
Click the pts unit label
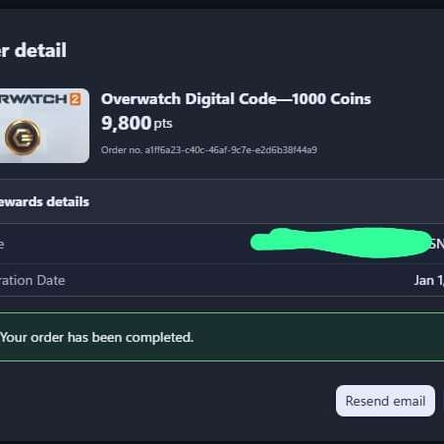[163, 124]
